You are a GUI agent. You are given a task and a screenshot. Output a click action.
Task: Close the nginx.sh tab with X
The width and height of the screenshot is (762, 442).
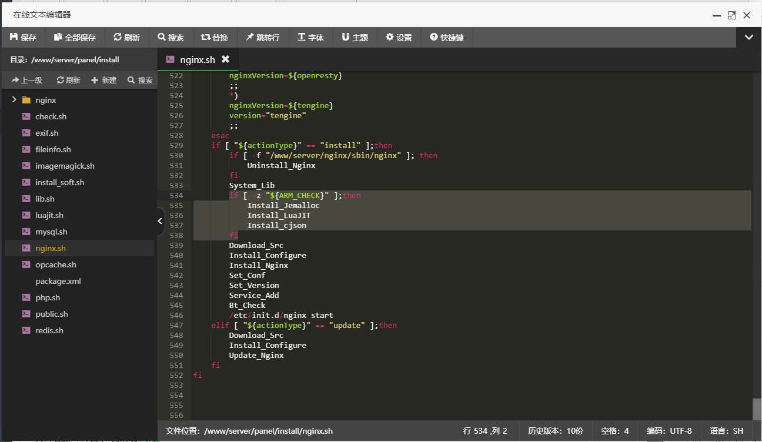coord(225,59)
